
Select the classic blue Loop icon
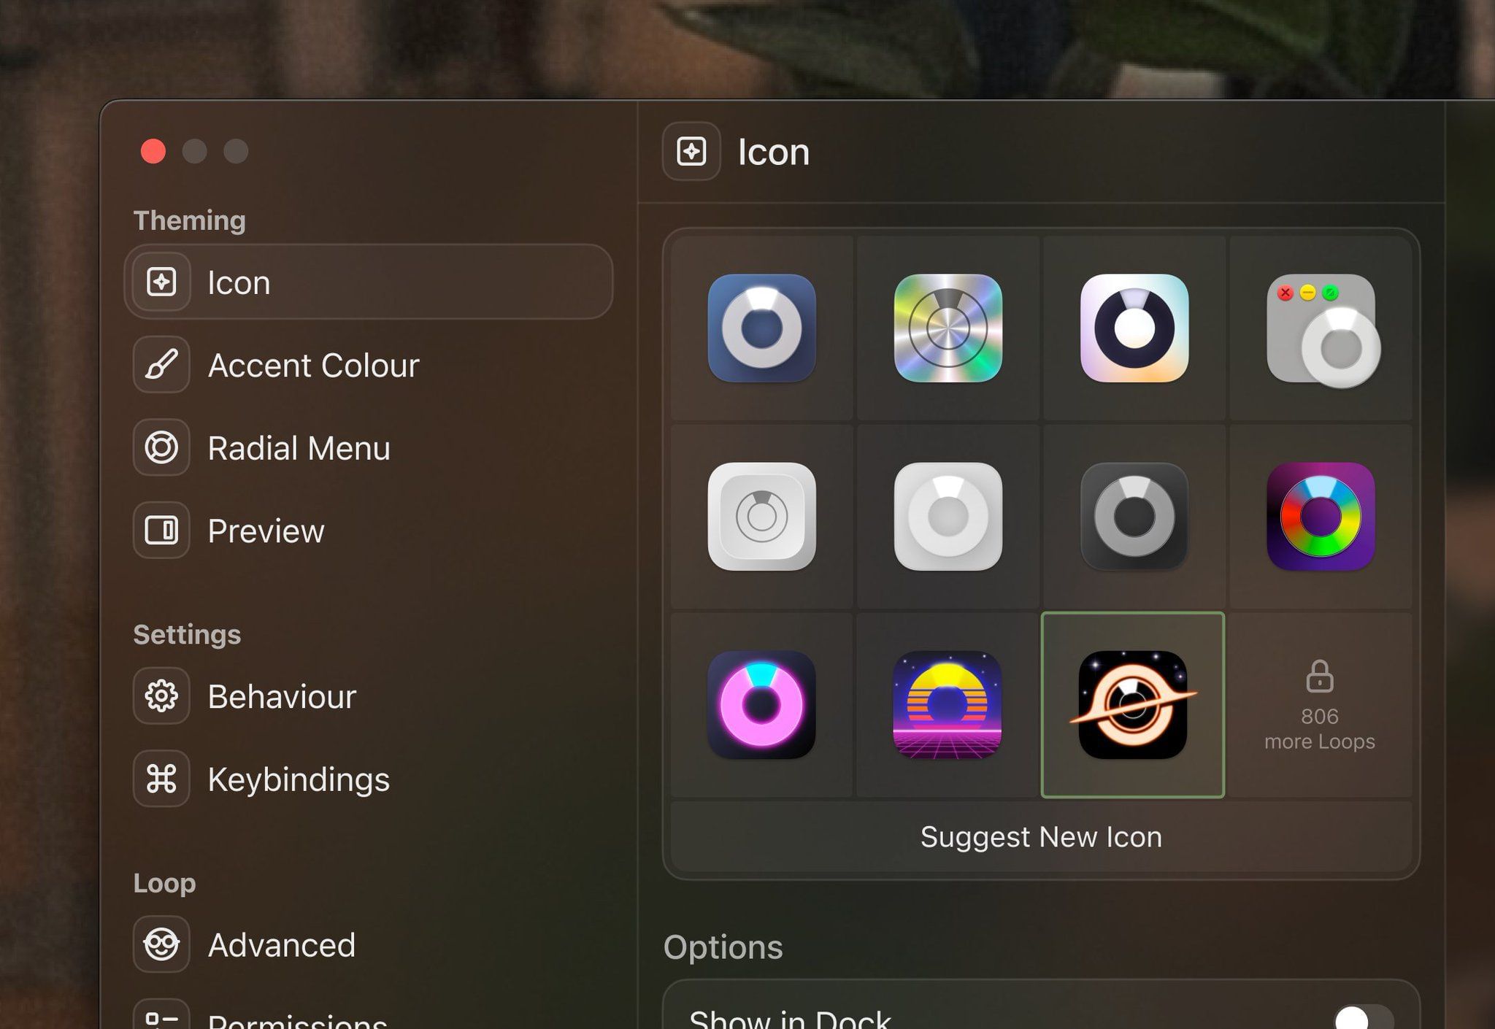pyautogui.click(x=762, y=329)
